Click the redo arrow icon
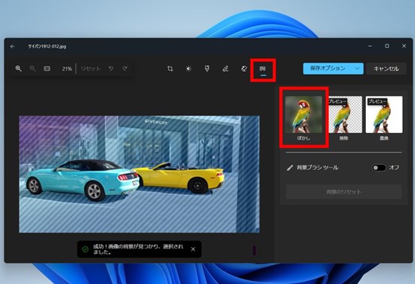 click(x=124, y=69)
